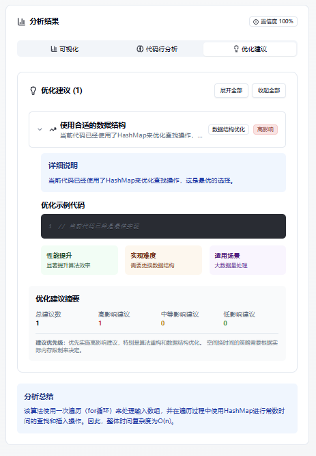Viewport: 316px width, 456px height.
Task: Click the trending arrow icon on suggestion card
Action: click(53, 129)
